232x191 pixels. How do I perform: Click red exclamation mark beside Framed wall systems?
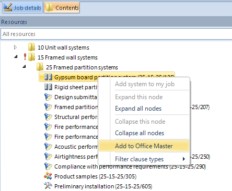click(x=25, y=57)
